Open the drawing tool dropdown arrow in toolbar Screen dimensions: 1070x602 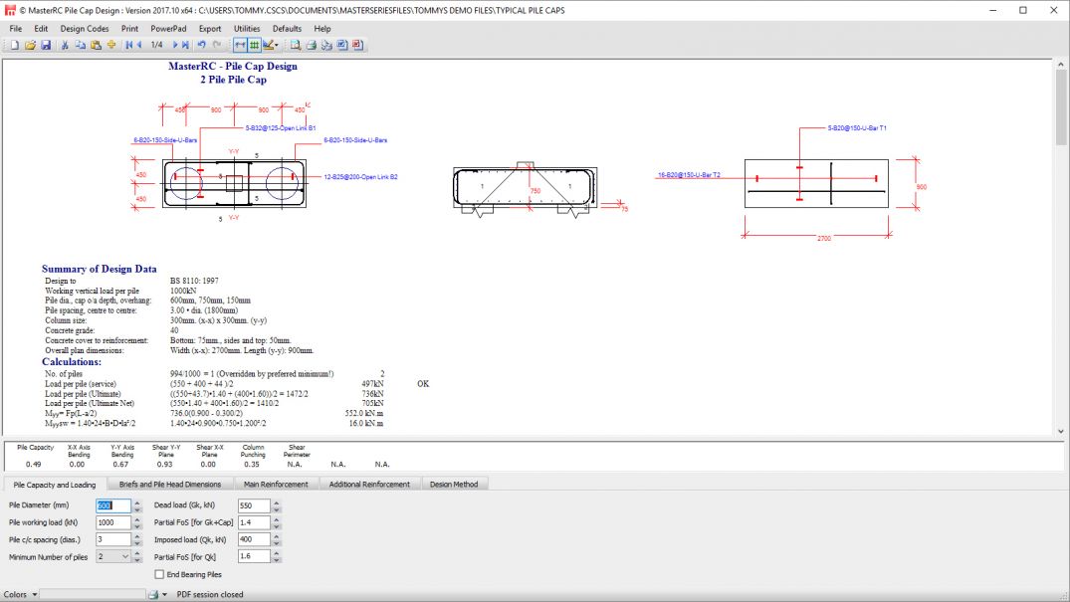(x=277, y=46)
